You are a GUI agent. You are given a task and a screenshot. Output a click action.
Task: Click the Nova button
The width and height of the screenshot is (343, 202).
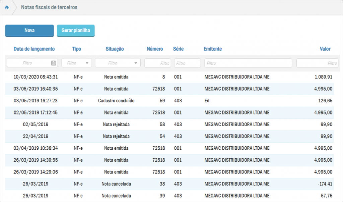click(x=29, y=31)
